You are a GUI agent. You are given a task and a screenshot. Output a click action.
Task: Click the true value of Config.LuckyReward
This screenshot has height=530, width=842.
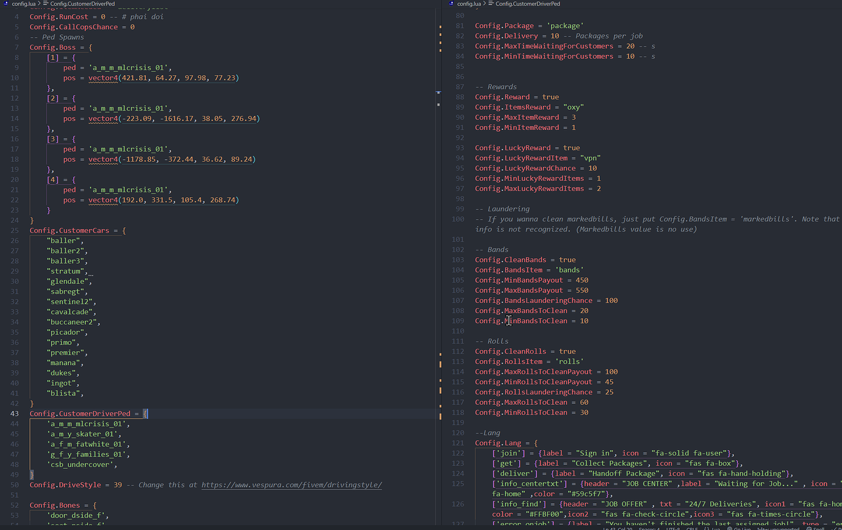click(x=571, y=148)
